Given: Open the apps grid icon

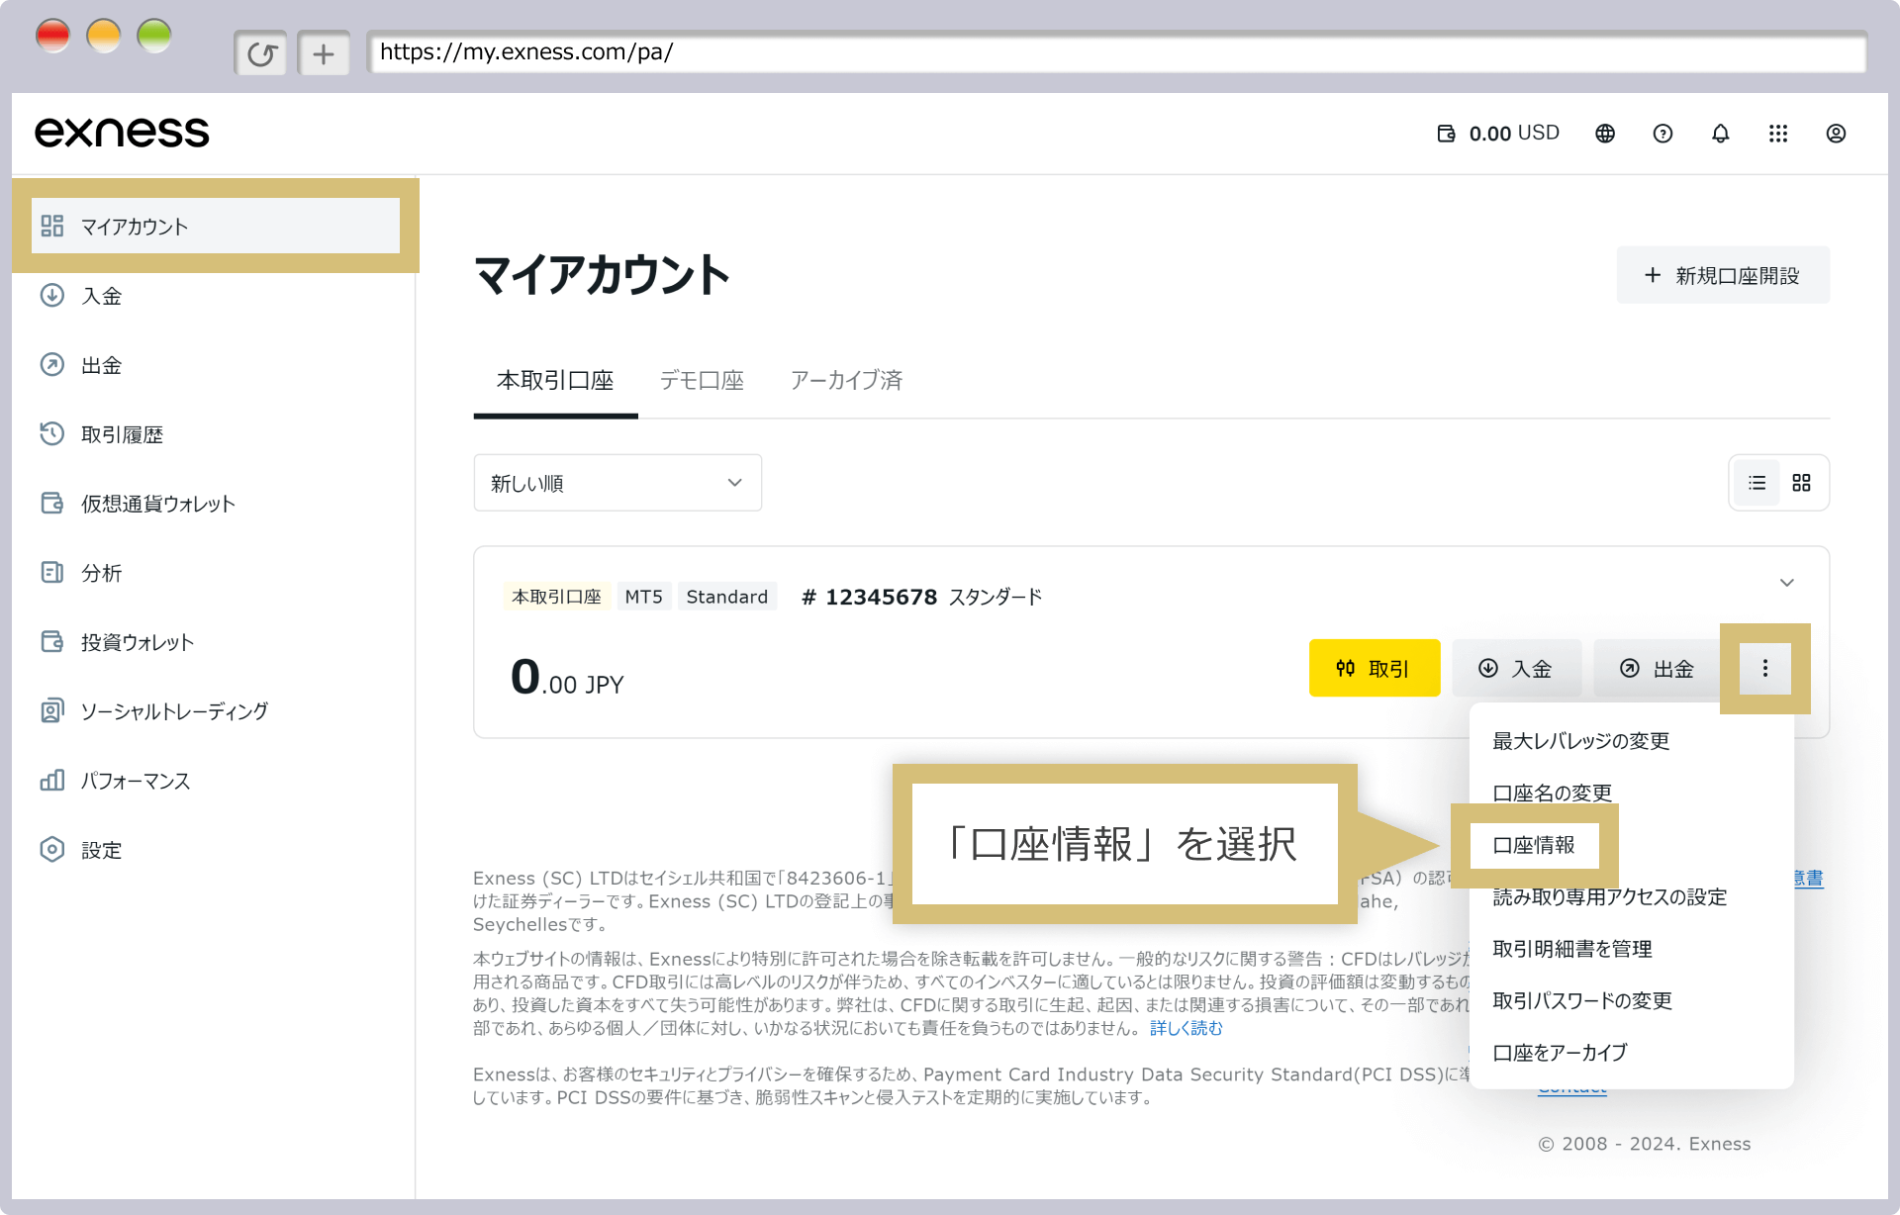Looking at the screenshot, I should 1778,134.
